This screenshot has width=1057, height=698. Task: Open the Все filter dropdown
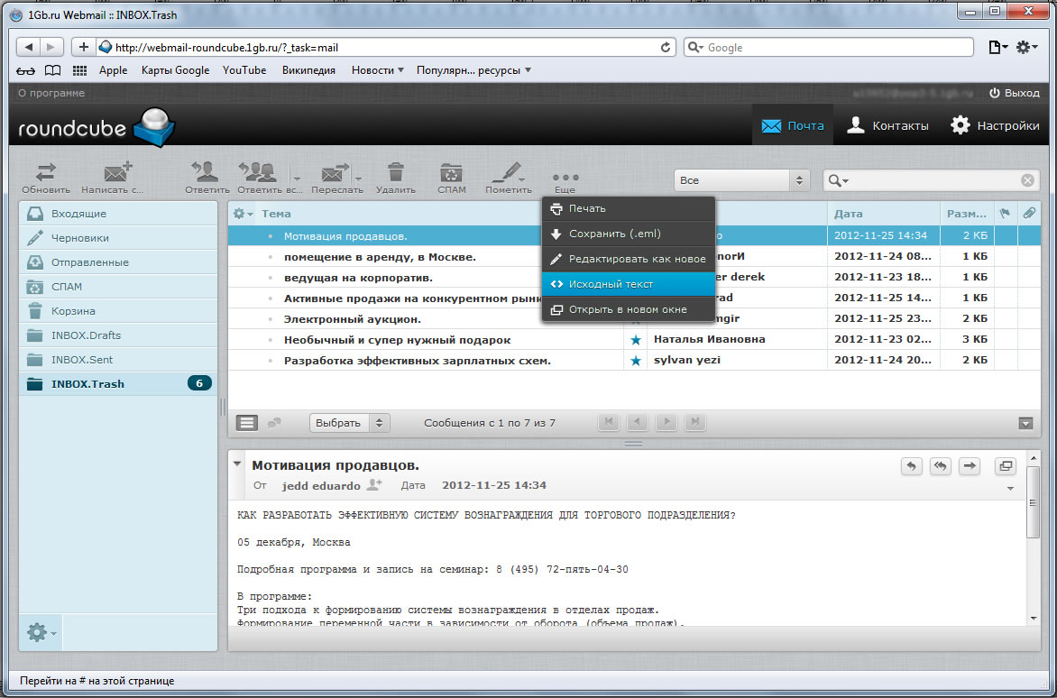741,180
